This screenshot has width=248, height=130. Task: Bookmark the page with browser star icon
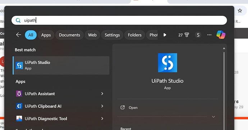pyautogui.click(x=240, y=10)
